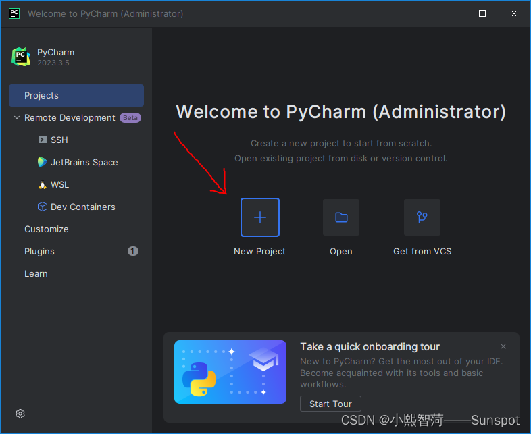The height and width of the screenshot is (434, 531).
Task: Click the onboarding tour Python illustration
Action: pyautogui.click(x=230, y=372)
